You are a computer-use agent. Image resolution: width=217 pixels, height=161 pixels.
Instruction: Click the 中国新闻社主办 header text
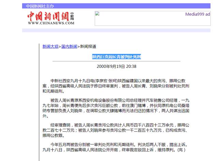pos(40,6)
